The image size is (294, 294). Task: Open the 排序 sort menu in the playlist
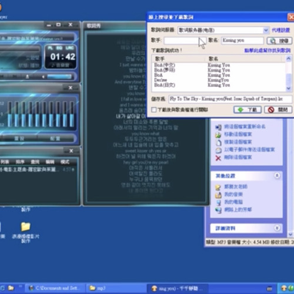20,162
